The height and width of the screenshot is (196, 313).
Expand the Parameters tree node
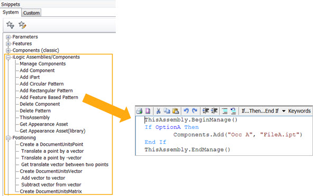click(8, 37)
